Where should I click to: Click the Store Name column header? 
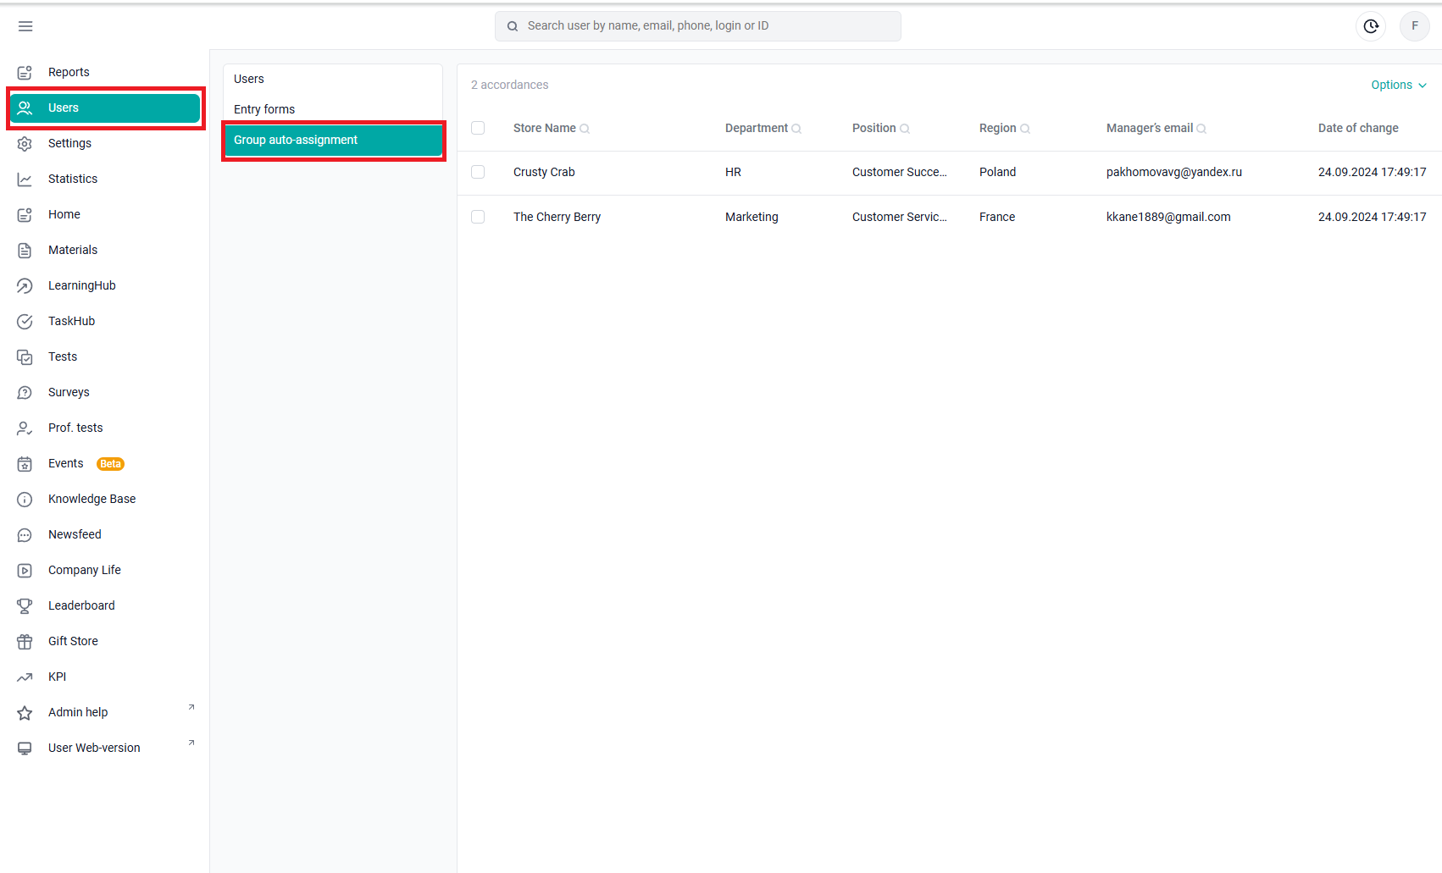544,128
